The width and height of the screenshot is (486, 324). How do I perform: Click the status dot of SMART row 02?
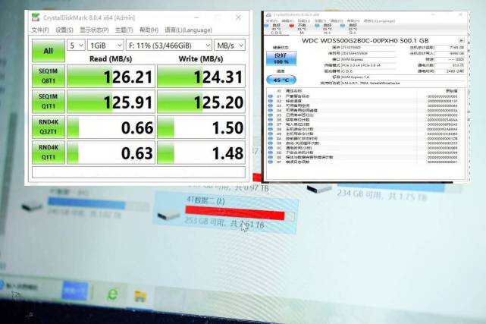pos(271,101)
